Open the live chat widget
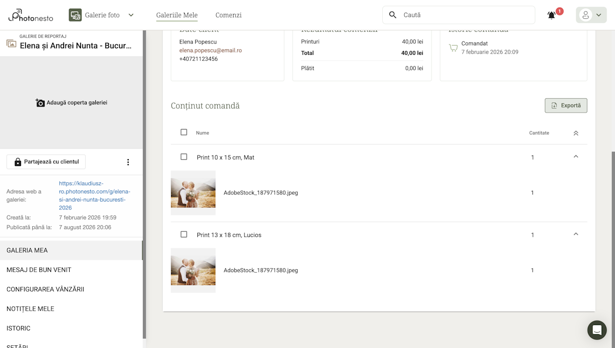This screenshot has height=348, width=615. pos(597,330)
